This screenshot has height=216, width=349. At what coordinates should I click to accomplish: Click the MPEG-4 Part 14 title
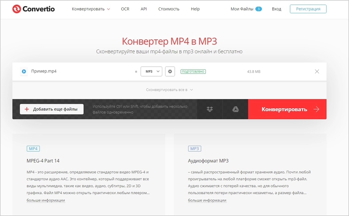[43, 161]
